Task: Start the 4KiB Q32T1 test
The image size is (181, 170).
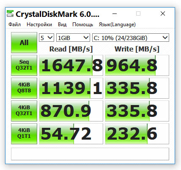Action: [x=24, y=111]
